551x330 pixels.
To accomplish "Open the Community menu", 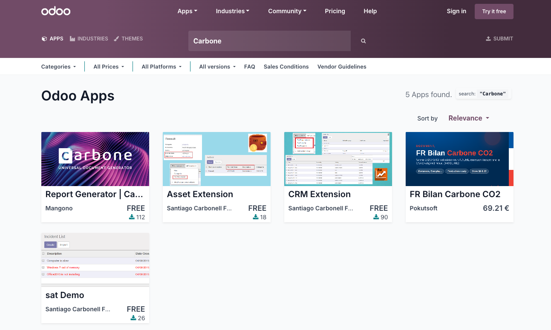I will [287, 11].
